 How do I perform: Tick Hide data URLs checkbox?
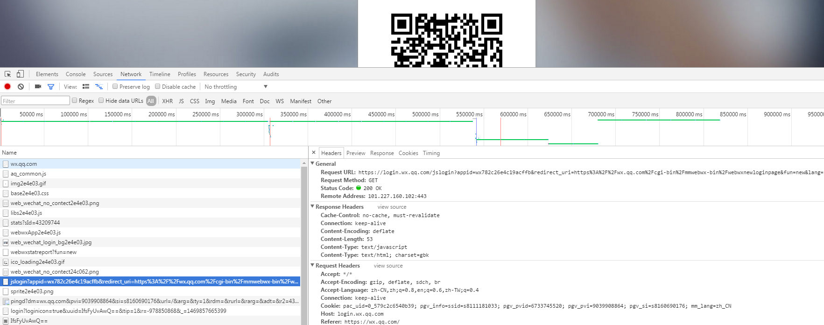101,100
